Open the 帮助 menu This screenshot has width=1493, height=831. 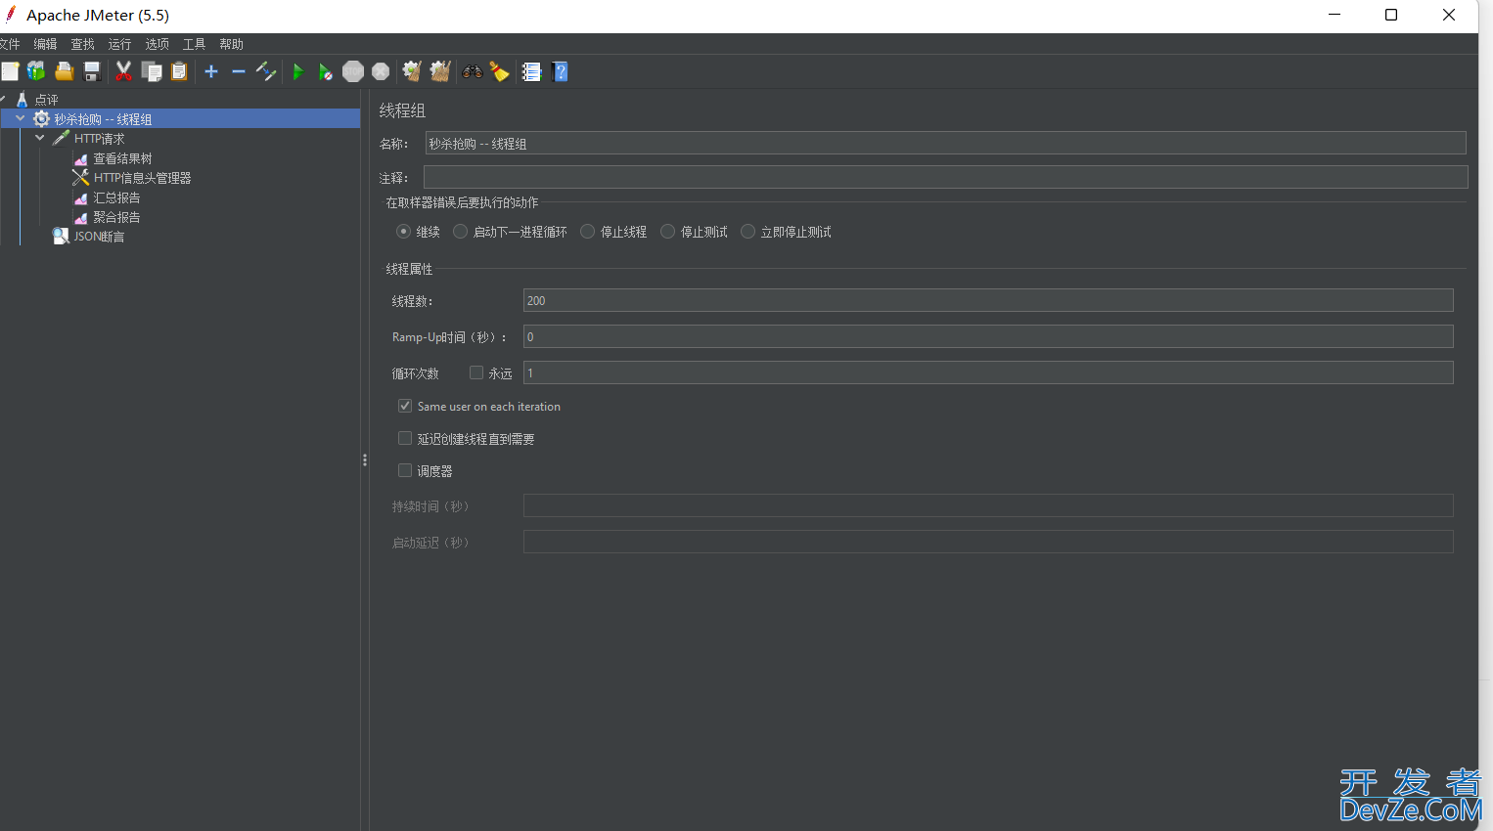click(x=231, y=44)
